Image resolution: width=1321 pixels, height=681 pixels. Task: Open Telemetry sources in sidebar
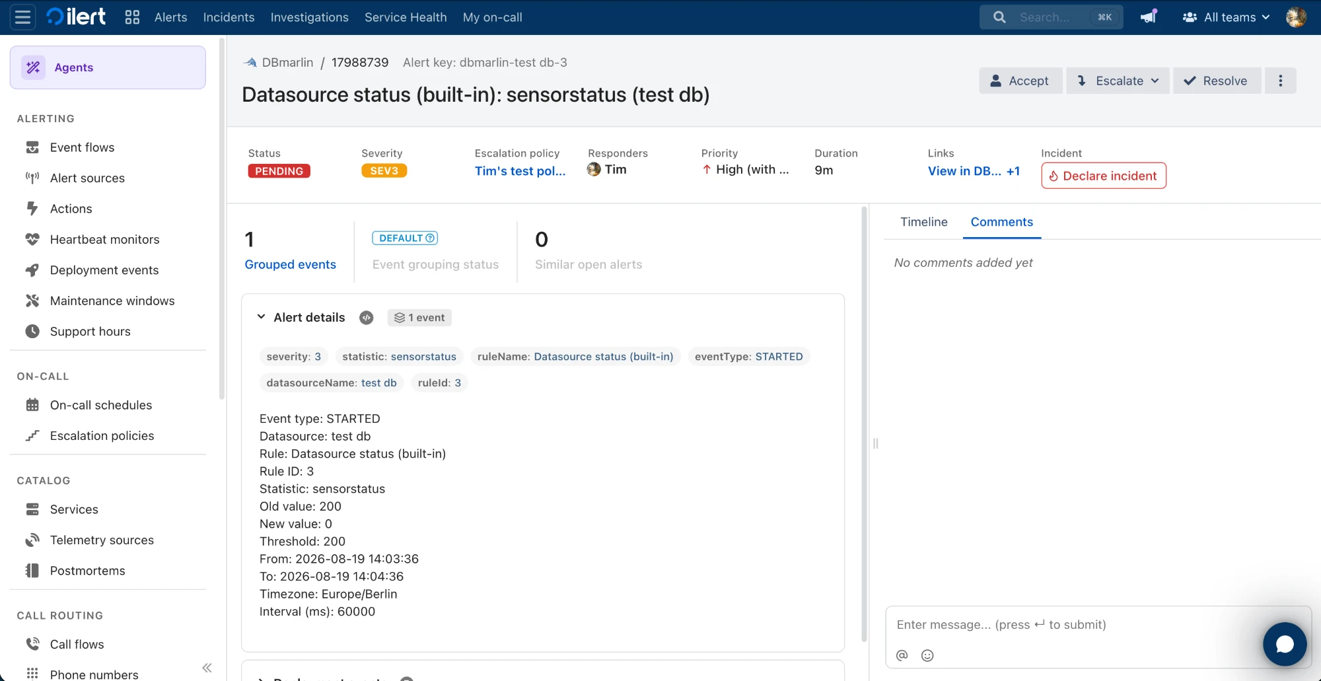(102, 540)
